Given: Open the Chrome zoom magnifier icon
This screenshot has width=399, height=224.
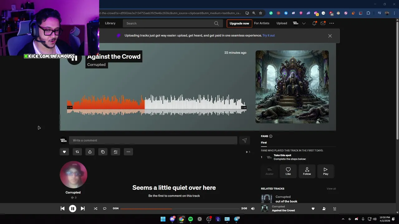Looking at the screenshot, I should tap(254, 13).
